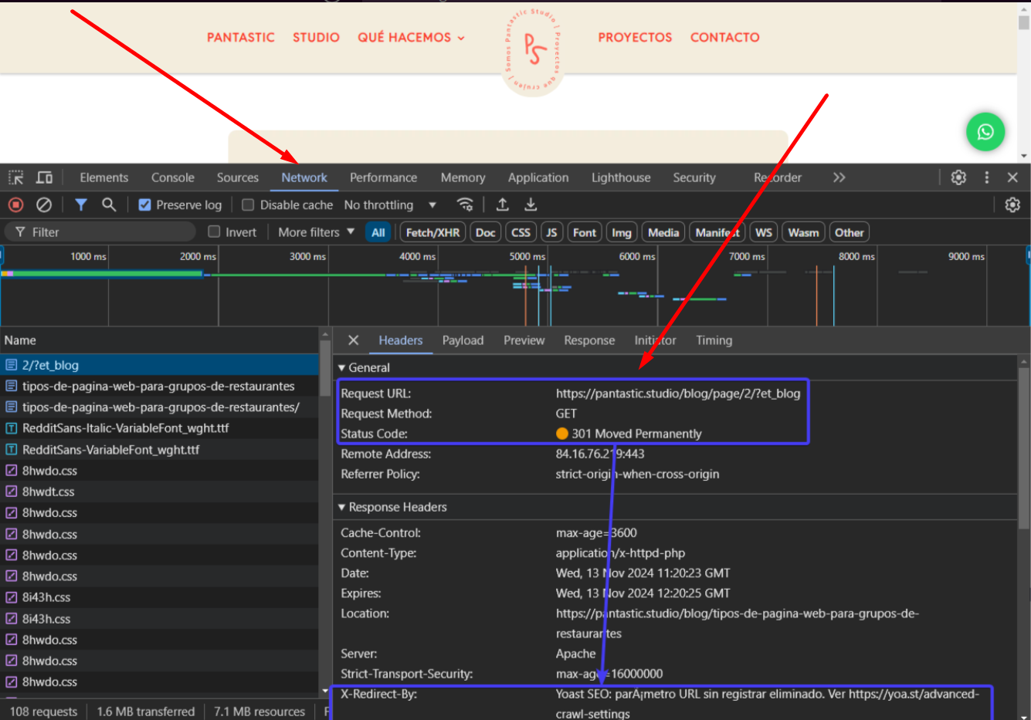This screenshot has height=720, width=1031.
Task: Click the export HAR download icon
Action: (x=531, y=205)
